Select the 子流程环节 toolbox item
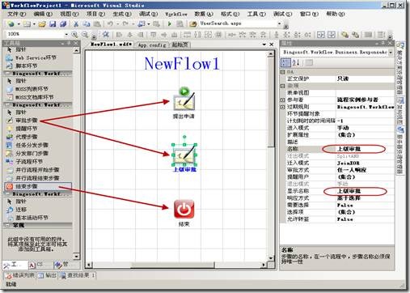Image resolution: width=410 pixels, height=293 pixels. [25, 162]
